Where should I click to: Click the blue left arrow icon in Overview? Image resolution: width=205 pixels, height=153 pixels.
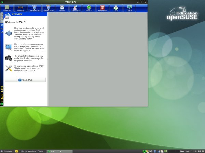[9, 33]
